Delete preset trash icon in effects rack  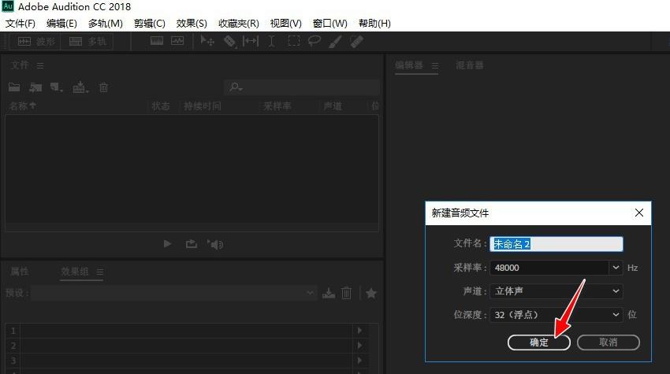[347, 293]
